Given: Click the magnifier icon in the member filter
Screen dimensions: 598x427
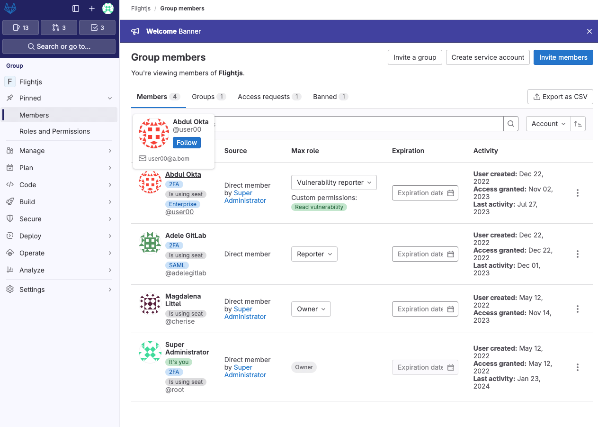Looking at the screenshot, I should (510, 124).
